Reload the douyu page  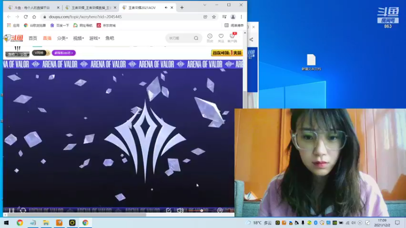click(26, 17)
